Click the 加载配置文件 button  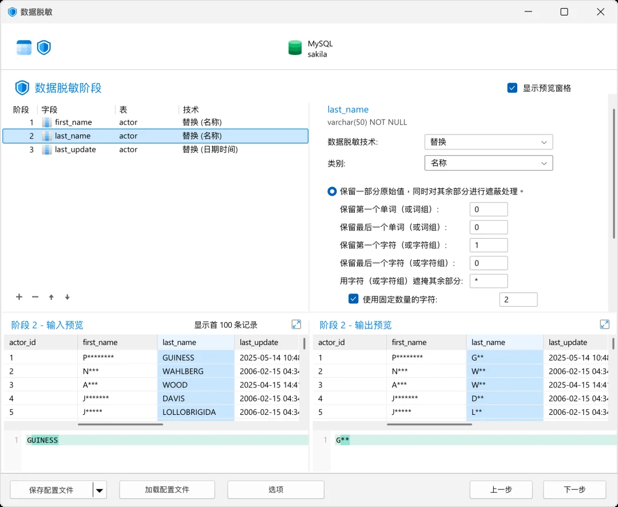click(x=167, y=490)
